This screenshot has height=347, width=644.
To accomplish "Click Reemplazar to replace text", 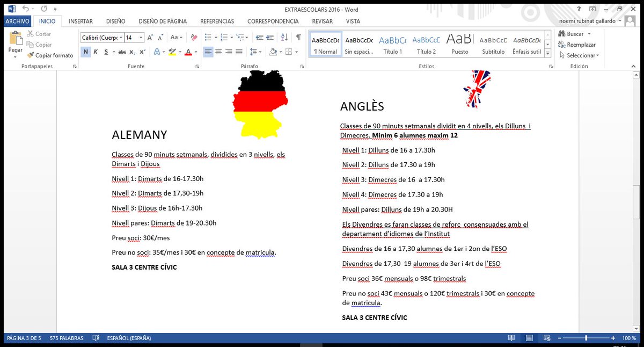I will click(x=577, y=45).
